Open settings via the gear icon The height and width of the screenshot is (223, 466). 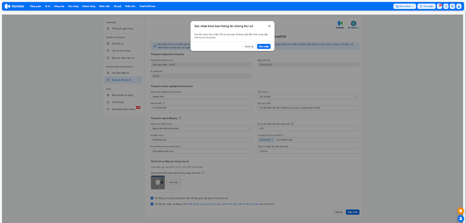[452, 6]
